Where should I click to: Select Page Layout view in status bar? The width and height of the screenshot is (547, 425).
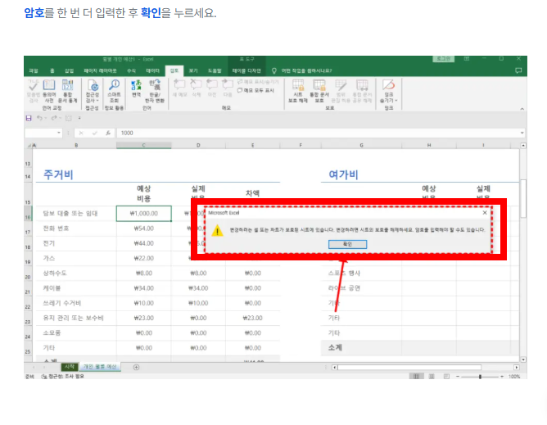(x=432, y=377)
